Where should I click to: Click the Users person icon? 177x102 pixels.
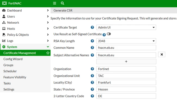[4, 16]
